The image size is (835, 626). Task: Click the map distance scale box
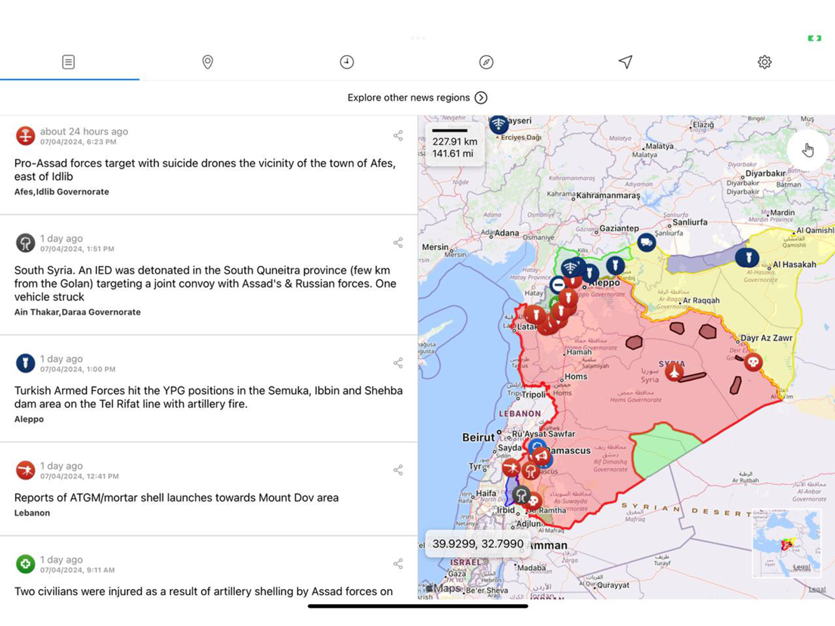click(x=455, y=143)
